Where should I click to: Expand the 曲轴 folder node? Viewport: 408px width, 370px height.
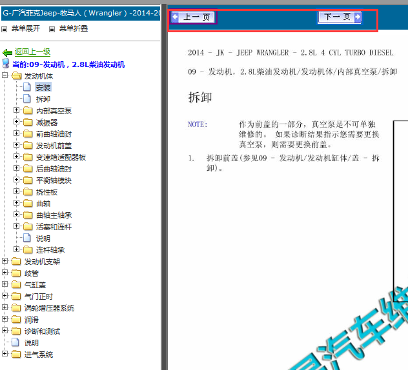(x=16, y=202)
